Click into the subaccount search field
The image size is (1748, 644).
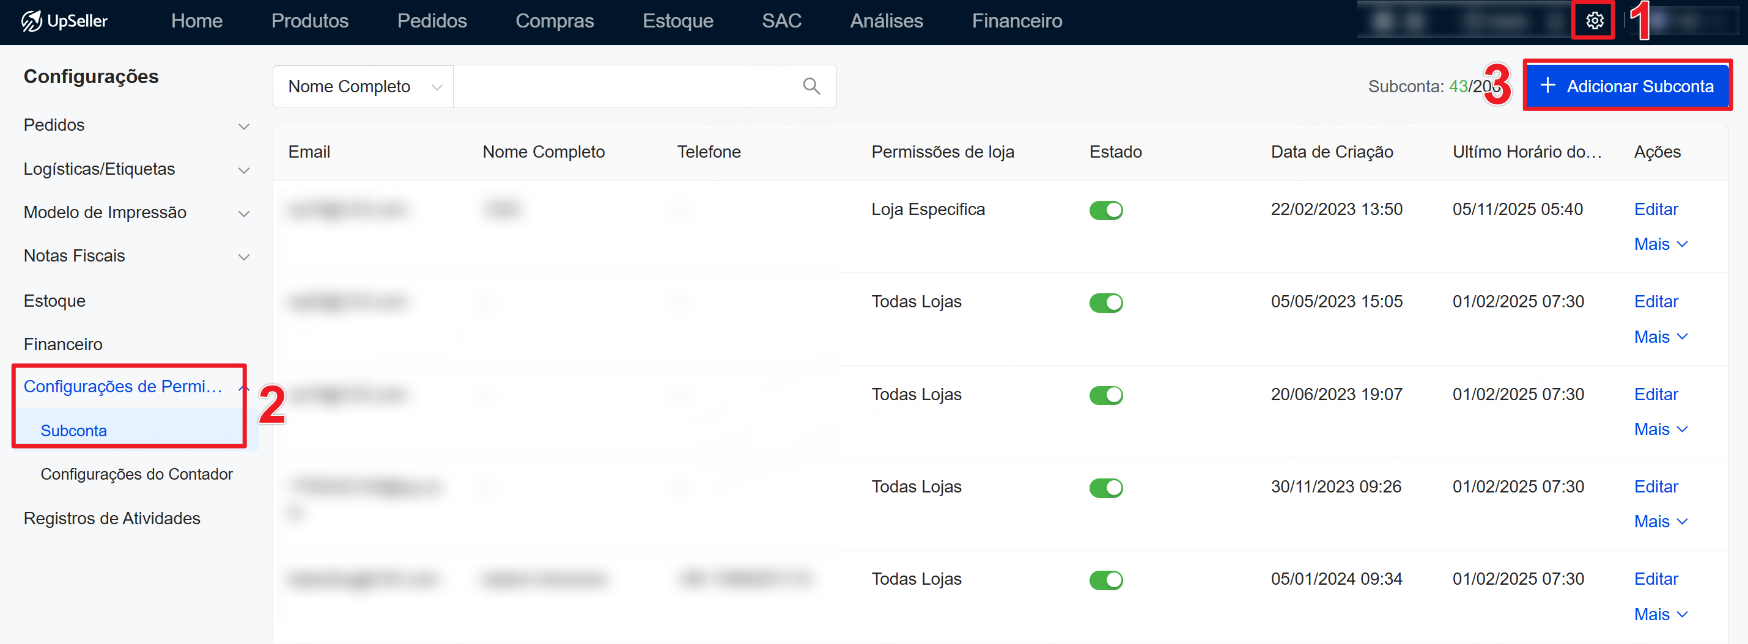click(624, 86)
